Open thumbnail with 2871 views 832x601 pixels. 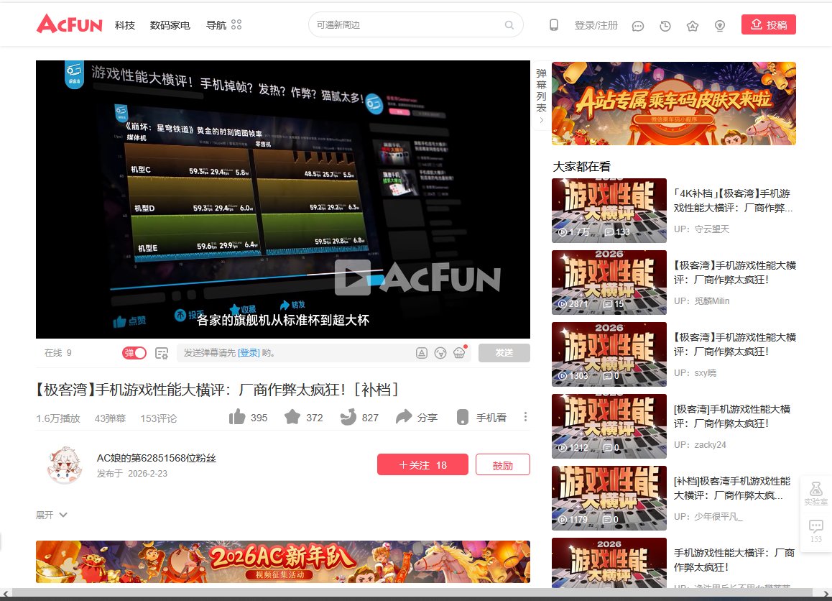(x=609, y=283)
